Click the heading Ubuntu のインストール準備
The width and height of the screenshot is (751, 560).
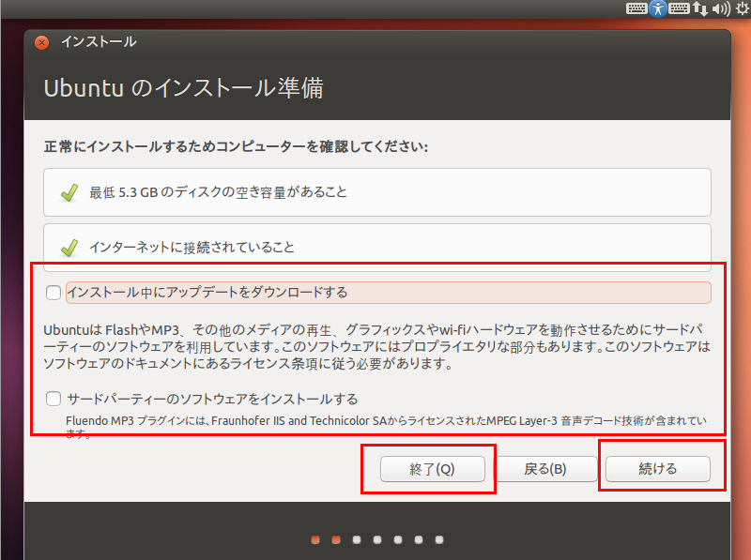point(183,88)
